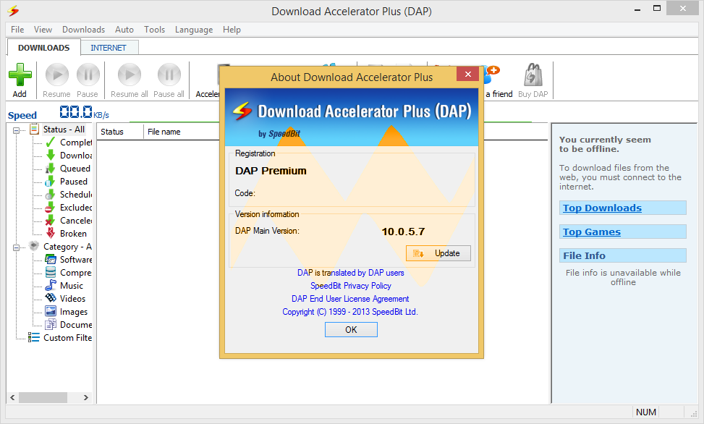The image size is (704, 424).
Task: Minimize the Download Accelerator Plus window
Action: 637,9
